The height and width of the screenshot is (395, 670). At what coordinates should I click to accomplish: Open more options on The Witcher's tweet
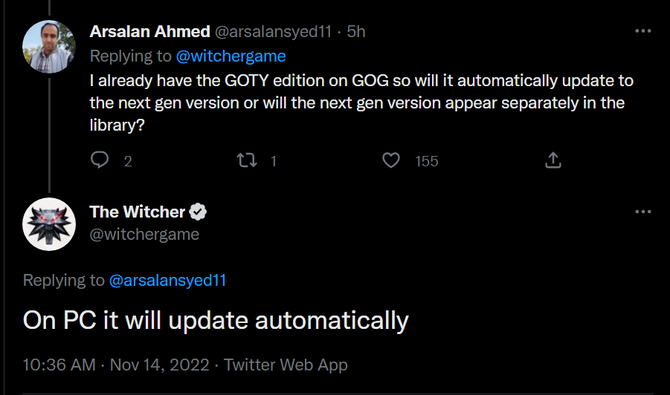tap(642, 212)
